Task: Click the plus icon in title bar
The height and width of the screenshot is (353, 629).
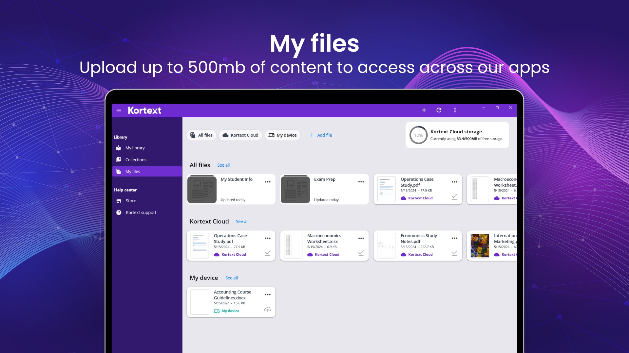Action: [424, 110]
